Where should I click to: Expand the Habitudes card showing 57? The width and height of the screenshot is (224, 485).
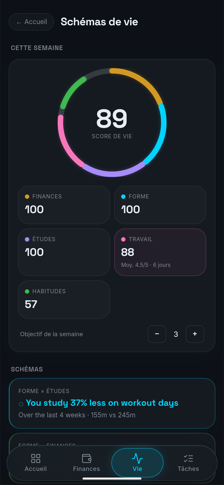pos(64,300)
